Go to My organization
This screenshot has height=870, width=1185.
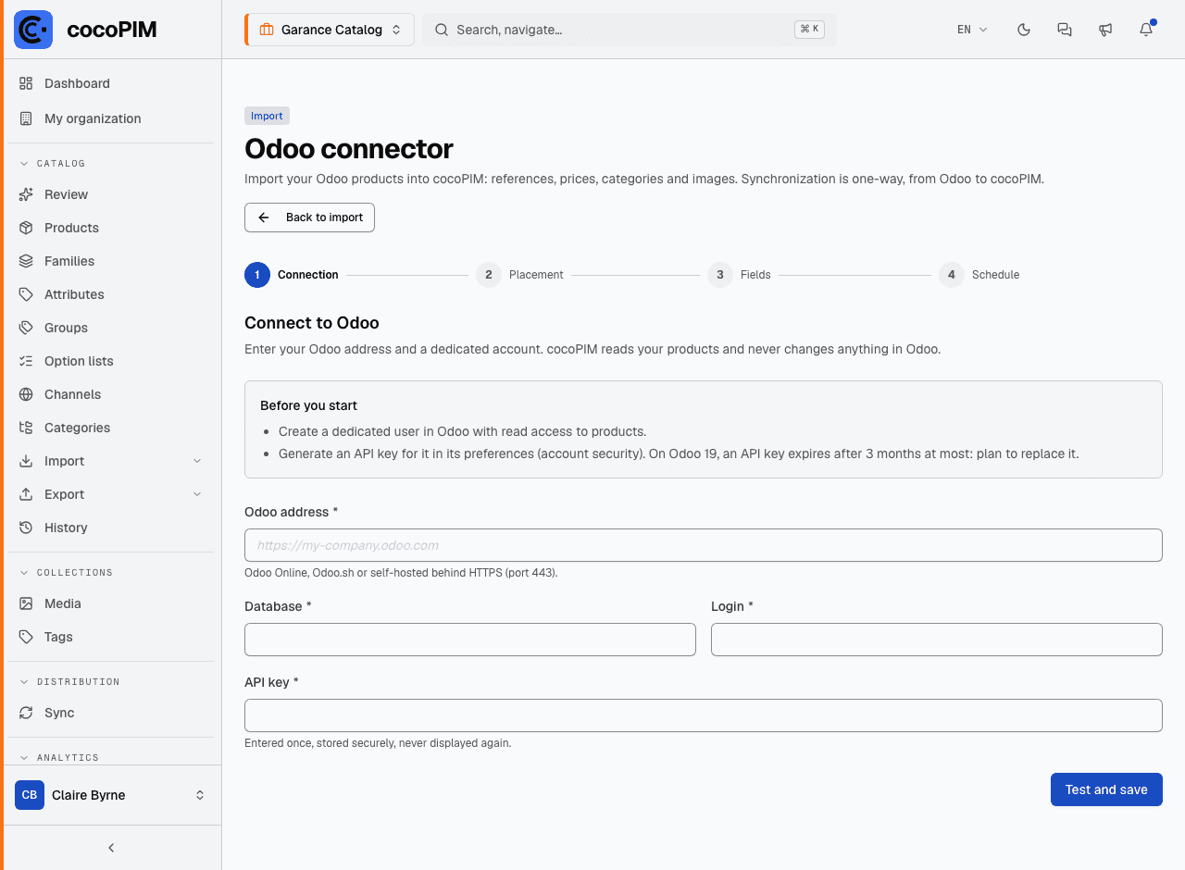[111, 118]
